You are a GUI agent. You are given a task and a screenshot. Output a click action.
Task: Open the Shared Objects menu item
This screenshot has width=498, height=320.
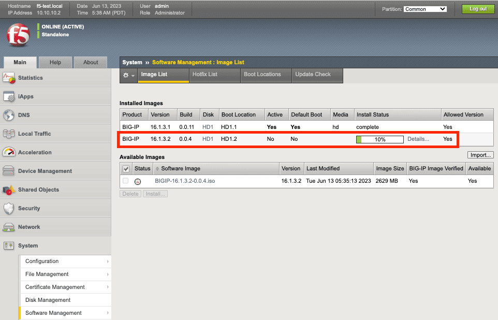(x=55, y=190)
